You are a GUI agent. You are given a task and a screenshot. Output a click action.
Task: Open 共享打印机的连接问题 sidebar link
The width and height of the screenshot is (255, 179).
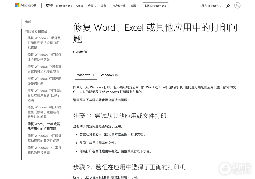coord(44,150)
